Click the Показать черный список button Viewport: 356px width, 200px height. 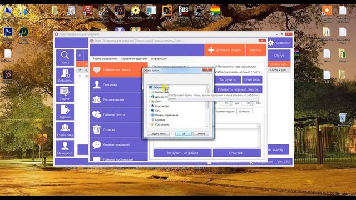click(238, 89)
